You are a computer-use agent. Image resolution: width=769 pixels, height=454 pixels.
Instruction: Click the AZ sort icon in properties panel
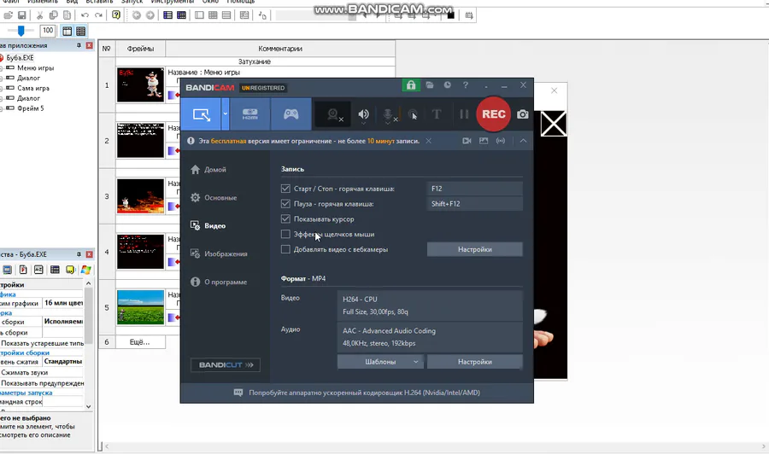coord(38,270)
